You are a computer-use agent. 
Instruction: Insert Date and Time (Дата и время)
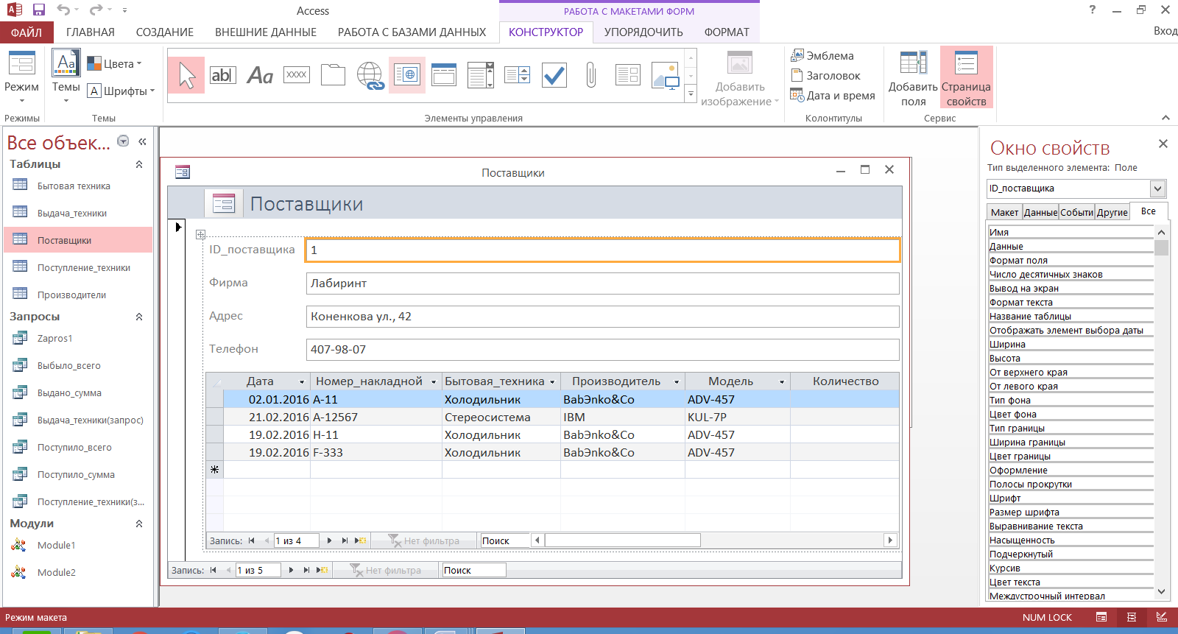point(833,95)
